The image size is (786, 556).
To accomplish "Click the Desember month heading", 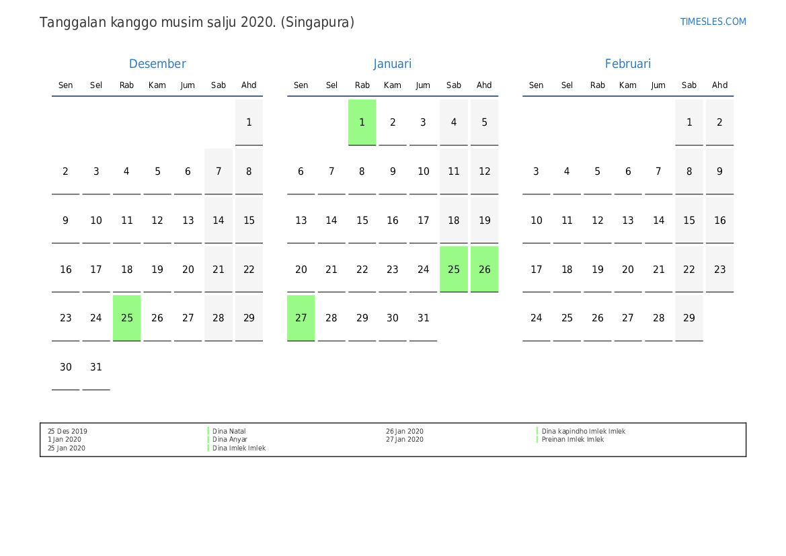I will click(x=157, y=64).
